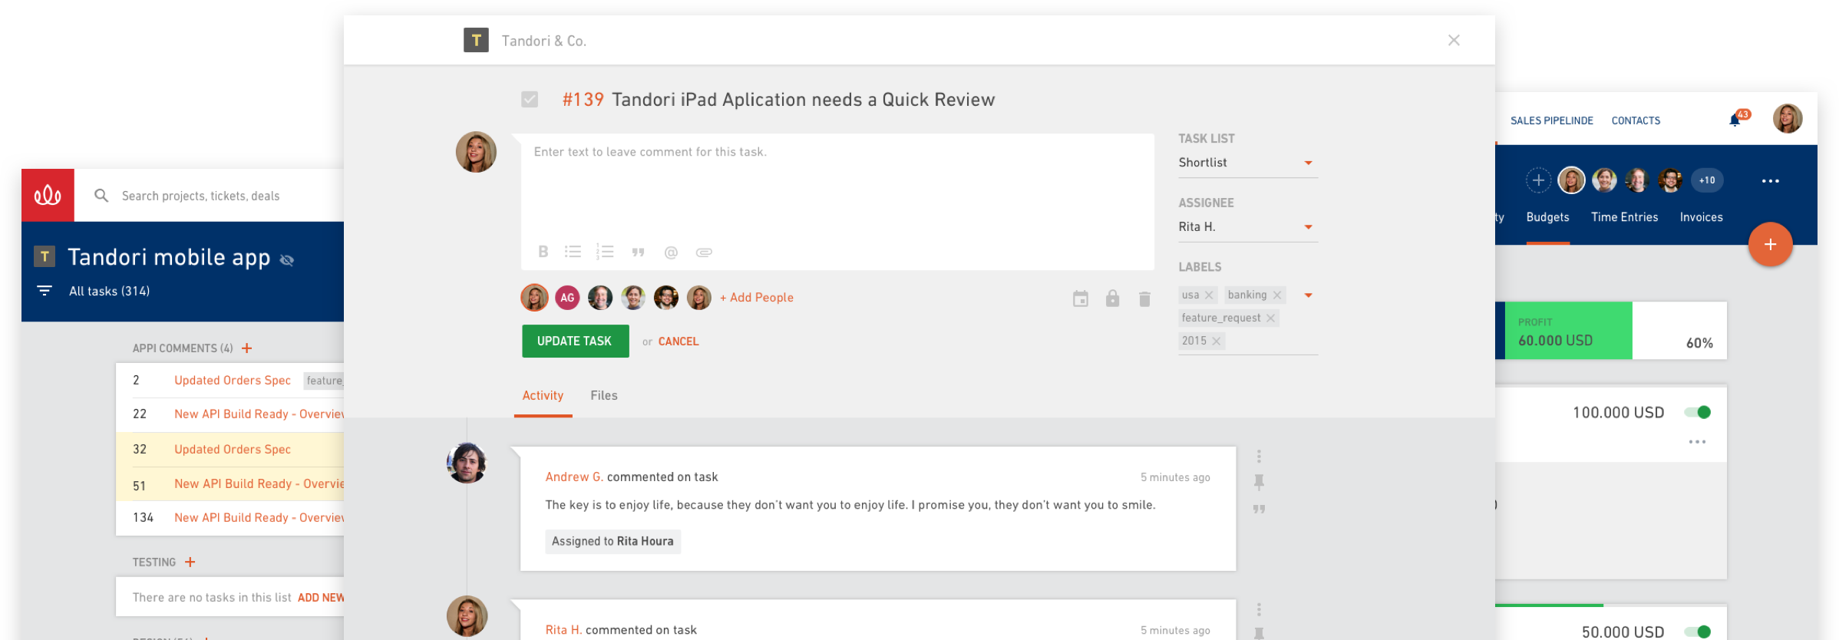Open the Time Entries tab
The image size is (1839, 640).
coord(1624,217)
